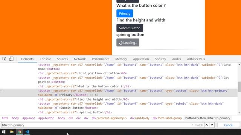
Task: Click the Elements panel scroll-up arrow
Action: point(239,64)
